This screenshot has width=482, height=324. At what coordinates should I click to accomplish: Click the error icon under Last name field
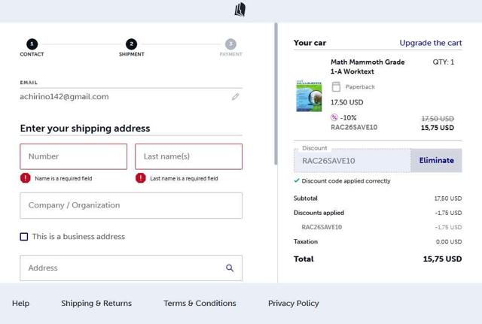(141, 178)
